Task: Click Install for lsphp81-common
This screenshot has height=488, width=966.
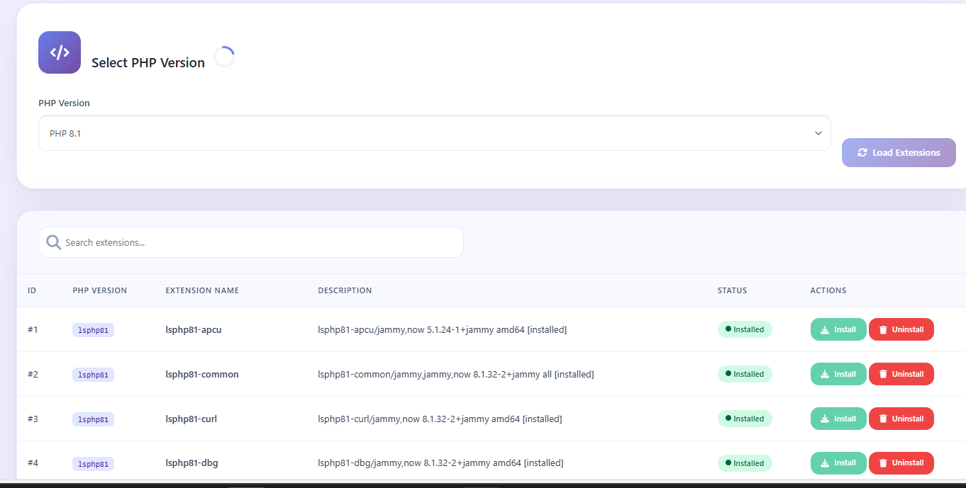Action: pyautogui.click(x=838, y=374)
